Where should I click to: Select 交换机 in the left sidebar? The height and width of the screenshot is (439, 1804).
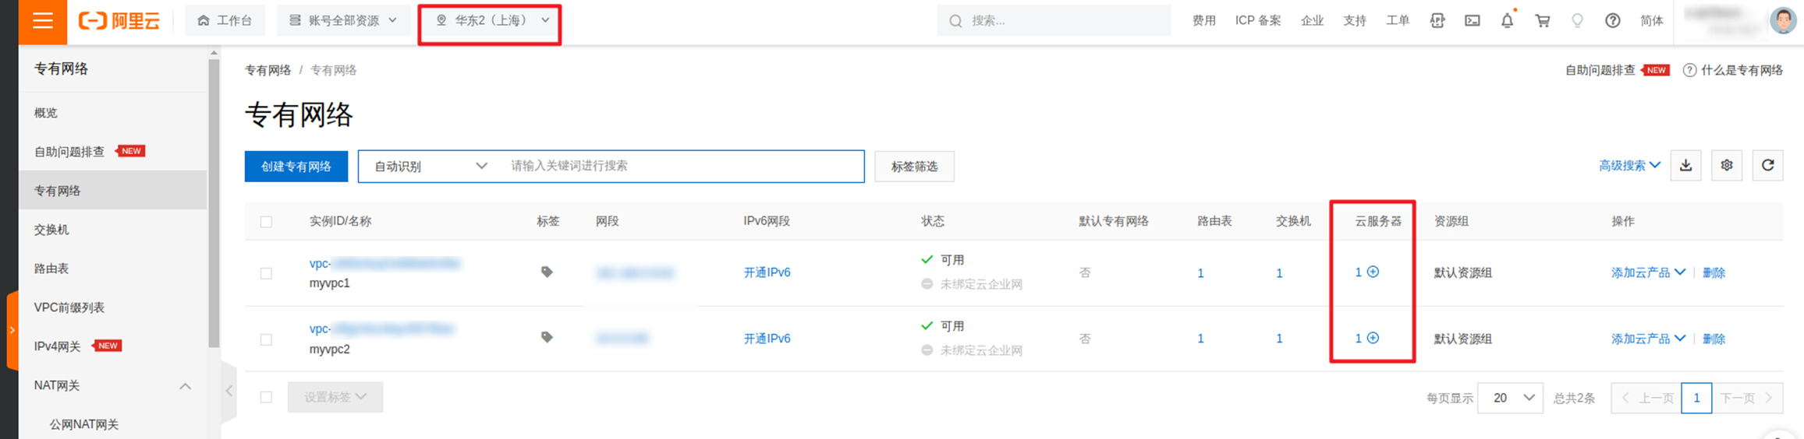point(51,230)
